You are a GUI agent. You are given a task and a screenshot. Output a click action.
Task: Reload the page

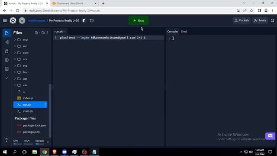tap(17, 10)
